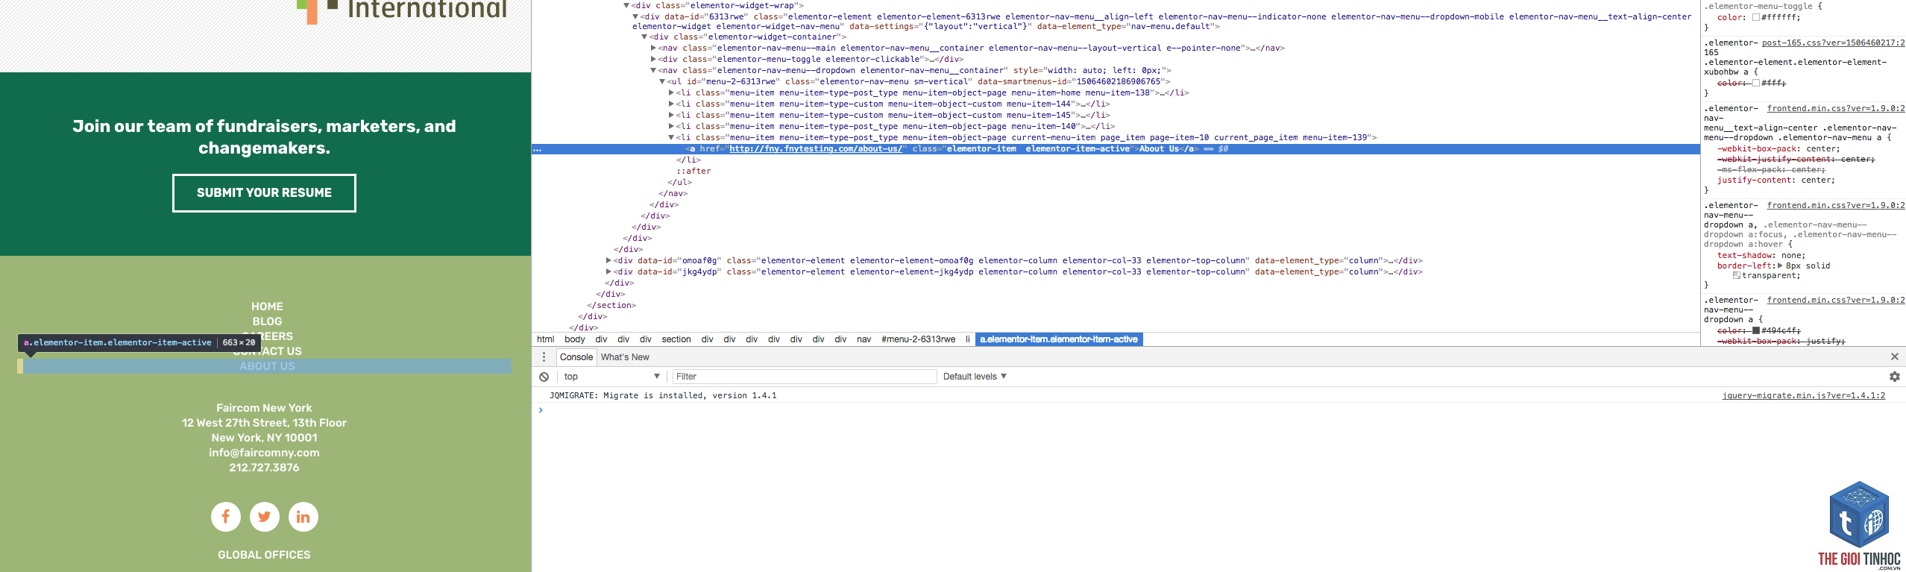
Task: Switch to the What's New tab
Action: click(625, 357)
